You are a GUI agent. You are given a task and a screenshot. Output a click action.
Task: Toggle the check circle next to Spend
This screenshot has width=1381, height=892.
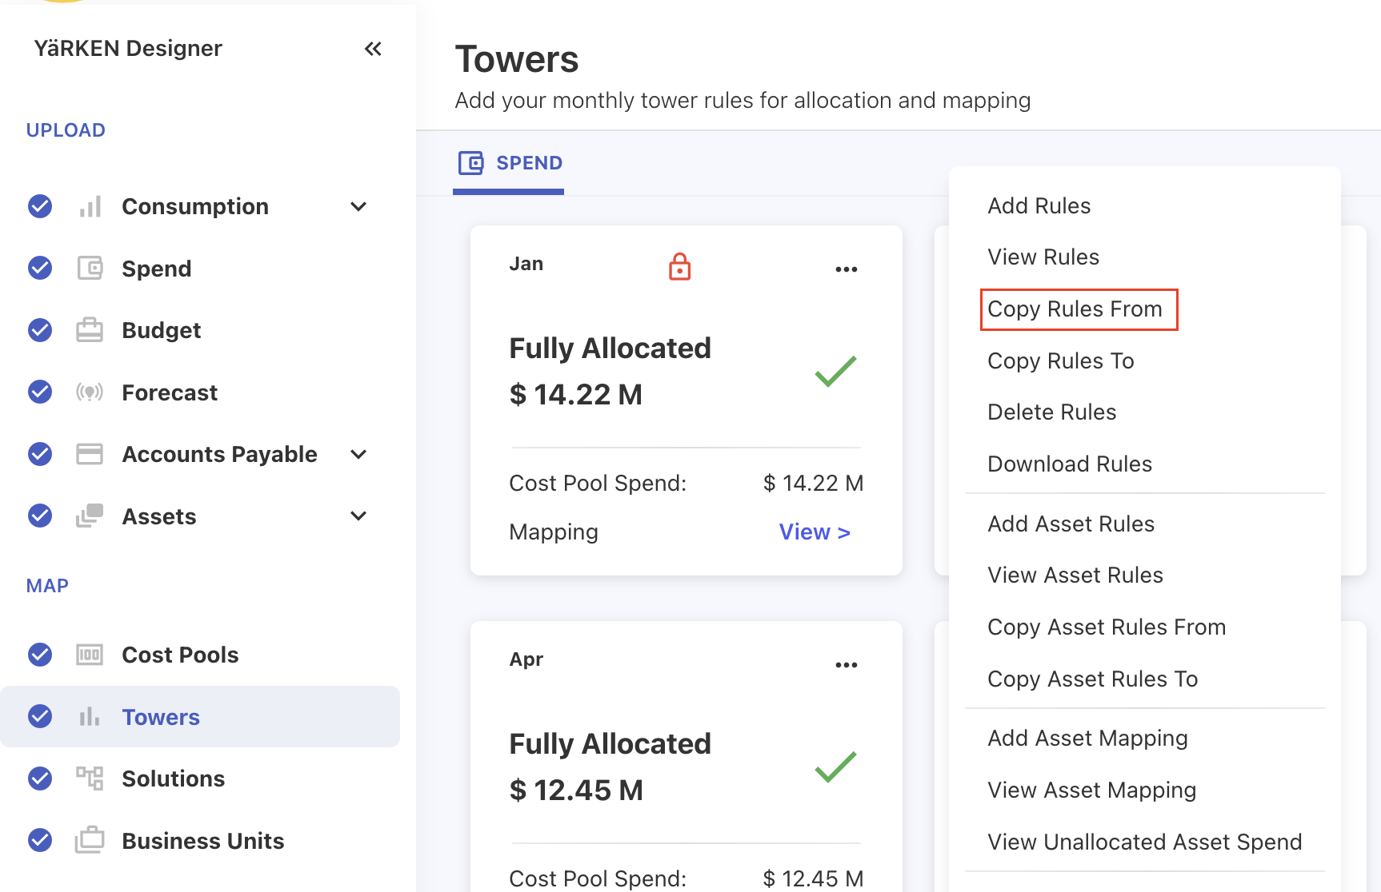40,269
